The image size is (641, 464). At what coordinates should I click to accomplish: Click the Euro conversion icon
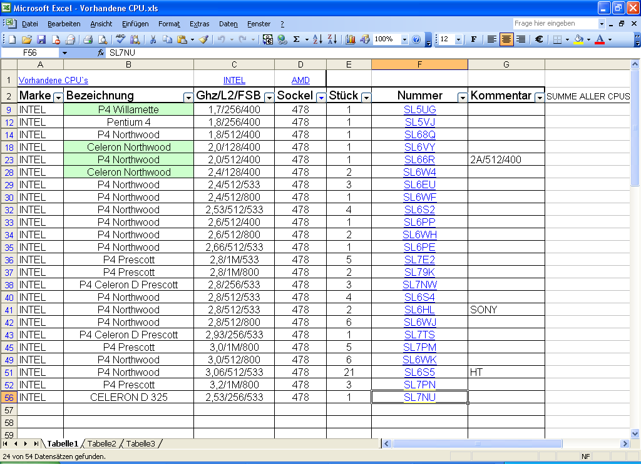(268, 39)
